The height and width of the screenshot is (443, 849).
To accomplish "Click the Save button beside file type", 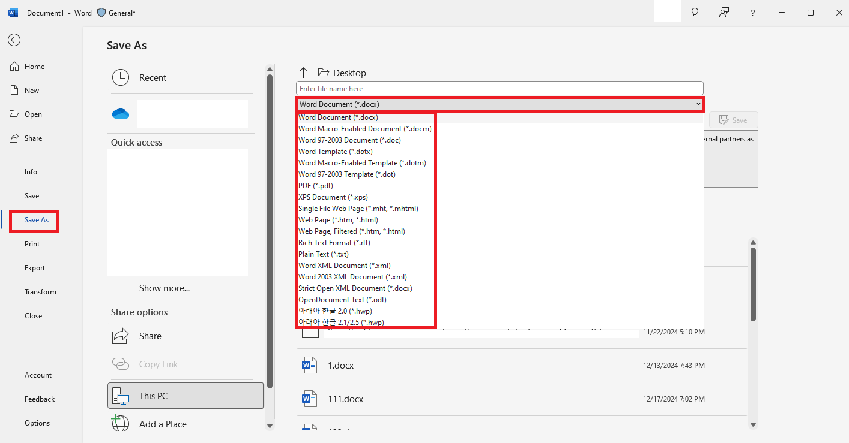I will point(733,120).
